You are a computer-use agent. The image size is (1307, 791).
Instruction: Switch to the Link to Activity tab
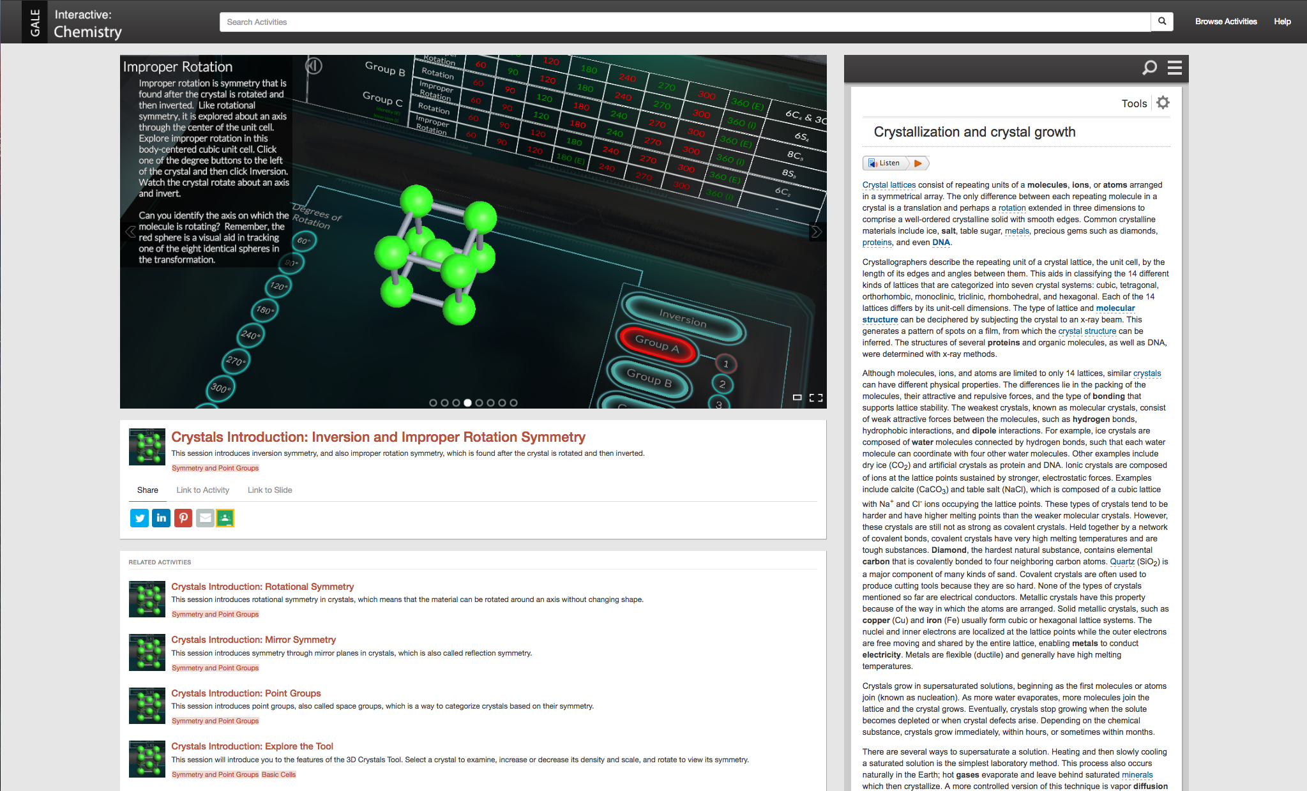(202, 490)
